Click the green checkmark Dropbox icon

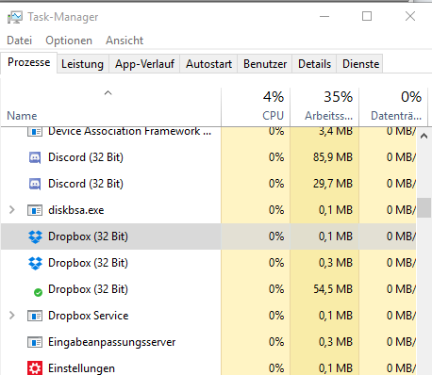click(38, 293)
